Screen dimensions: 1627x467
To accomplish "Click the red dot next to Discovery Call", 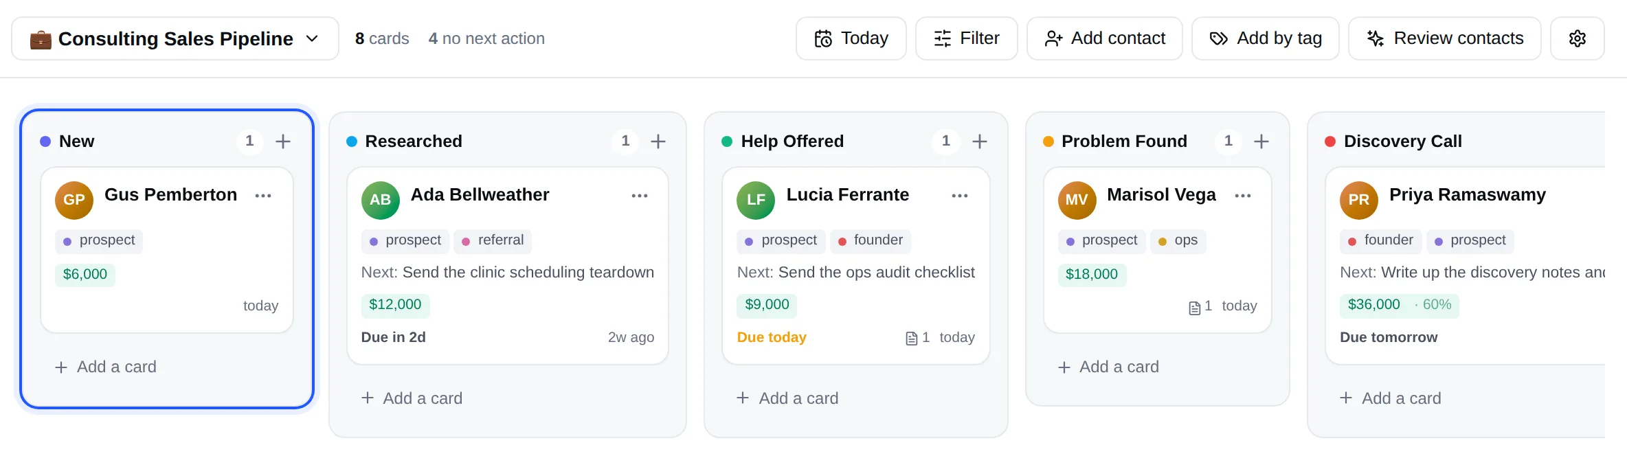I will tap(1330, 141).
